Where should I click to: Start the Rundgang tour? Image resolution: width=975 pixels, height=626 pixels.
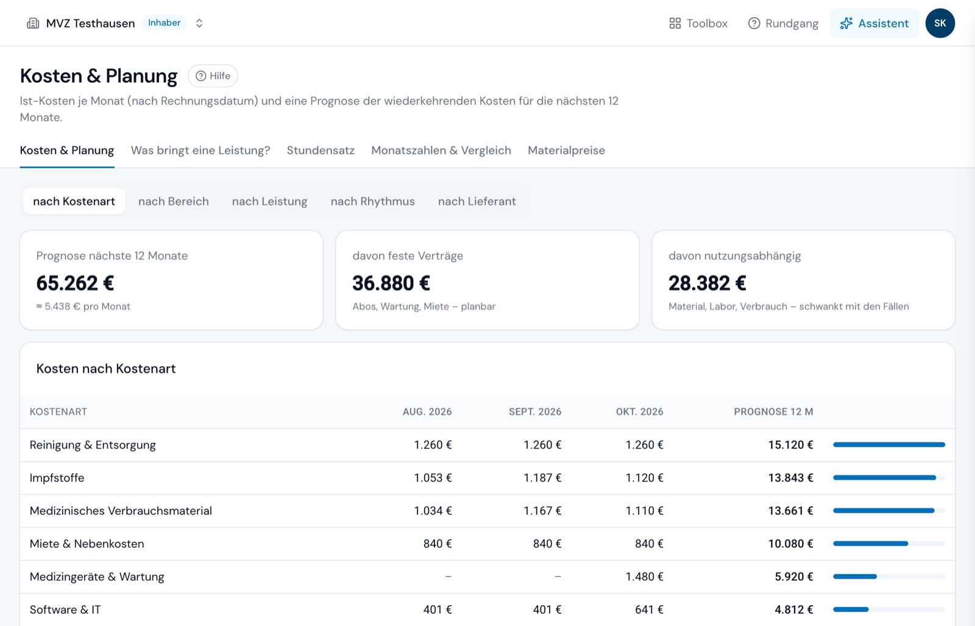[x=783, y=23]
